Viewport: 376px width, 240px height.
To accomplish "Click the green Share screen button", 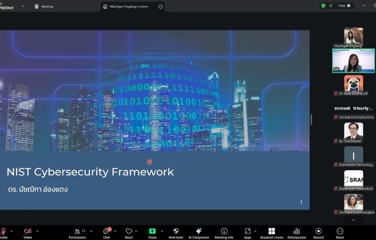I will point(152,232).
